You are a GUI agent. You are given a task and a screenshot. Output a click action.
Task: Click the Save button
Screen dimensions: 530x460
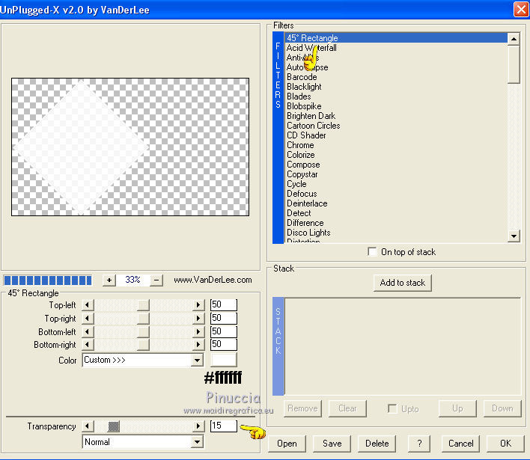332,444
